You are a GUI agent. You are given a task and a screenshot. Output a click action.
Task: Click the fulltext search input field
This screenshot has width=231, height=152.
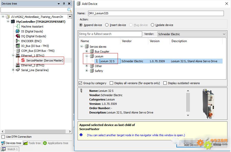click(110, 34)
